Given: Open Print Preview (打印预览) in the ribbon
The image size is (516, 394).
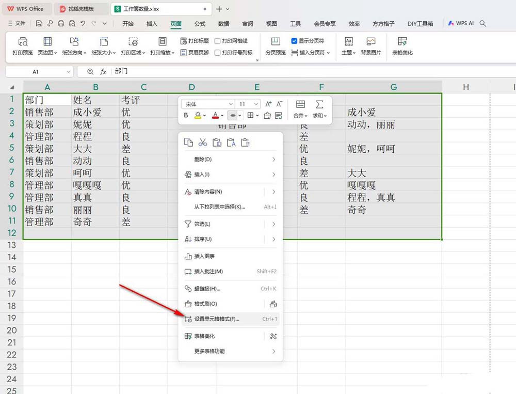Looking at the screenshot, I should pos(23,46).
